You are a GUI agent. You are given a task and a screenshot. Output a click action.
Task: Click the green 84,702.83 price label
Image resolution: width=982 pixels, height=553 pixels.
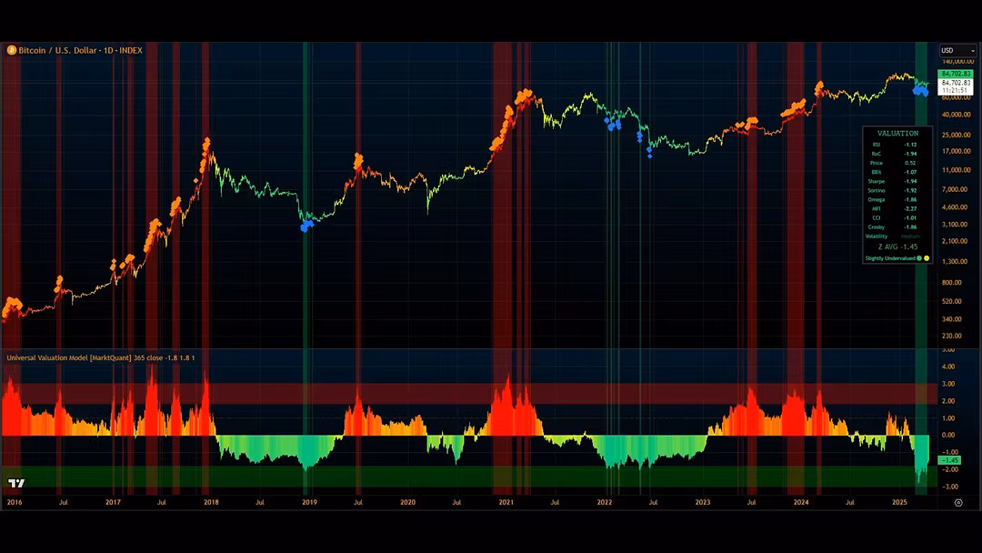pos(956,74)
